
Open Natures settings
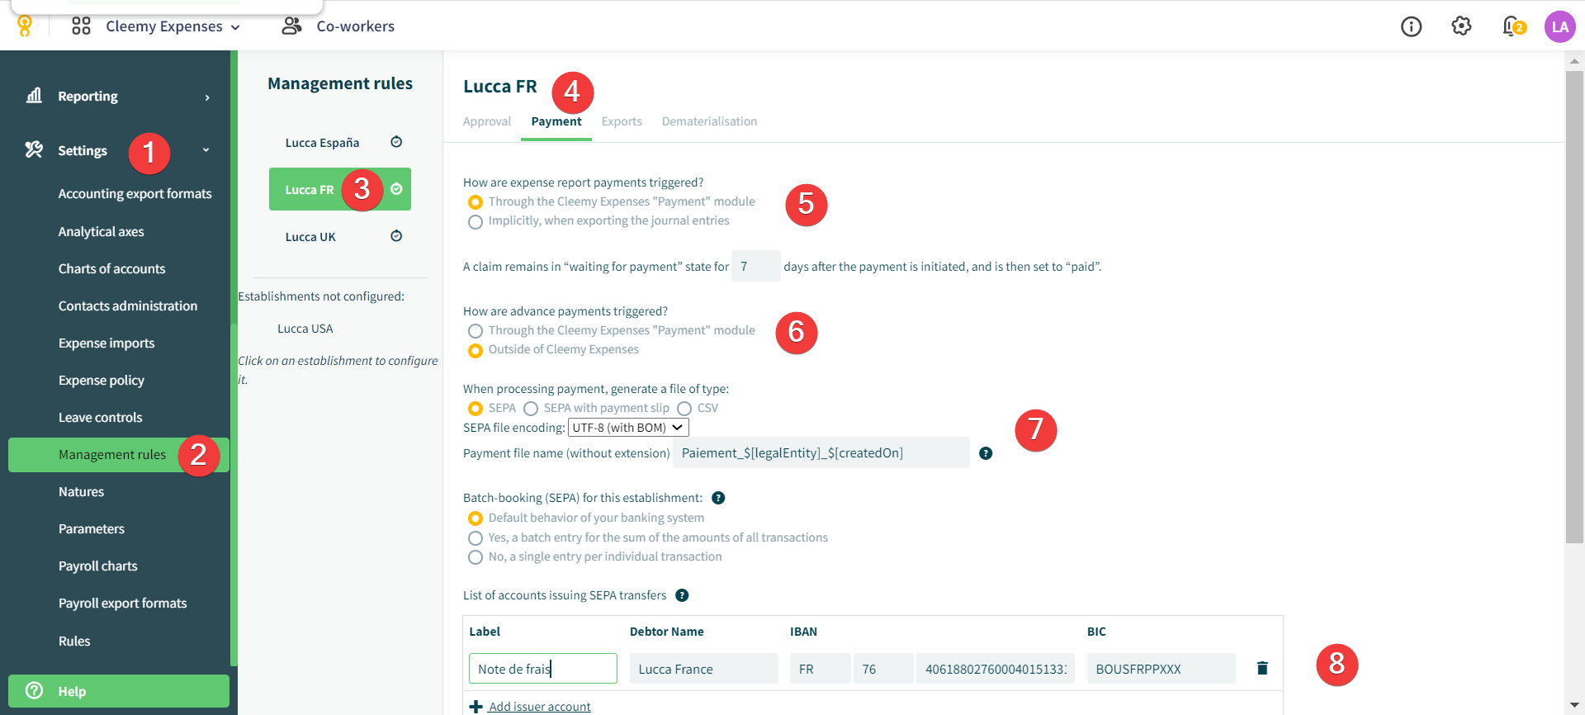82,492
